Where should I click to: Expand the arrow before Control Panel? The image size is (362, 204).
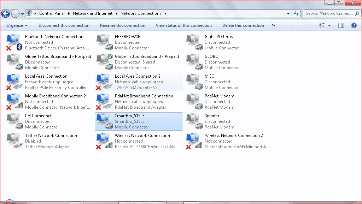tap(35, 14)
